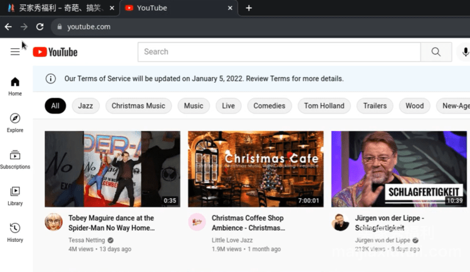
Task: Start voice search with microphone icon
Action: (x=465, y=52)
